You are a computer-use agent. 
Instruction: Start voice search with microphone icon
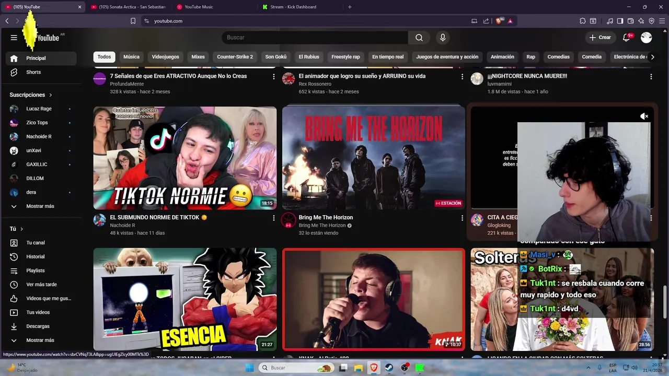click(x=443, y=38)
